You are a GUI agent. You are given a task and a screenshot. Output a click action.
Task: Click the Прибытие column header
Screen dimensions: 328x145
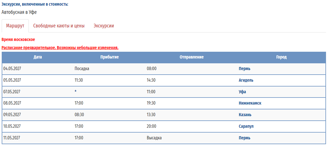[x=110, y=57]
